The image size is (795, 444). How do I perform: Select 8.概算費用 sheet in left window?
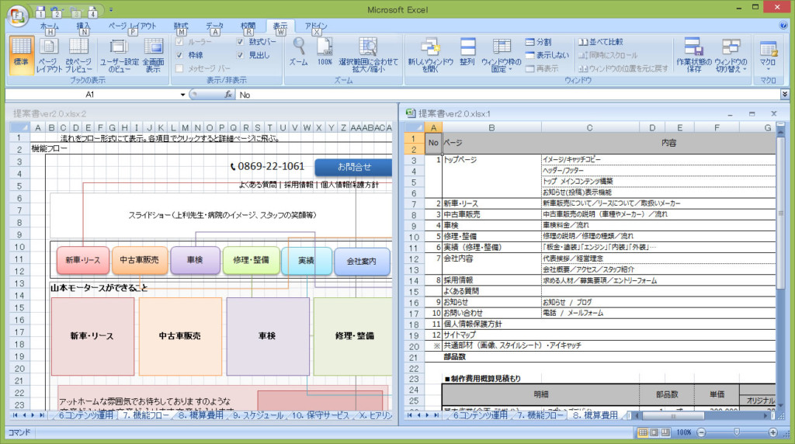coord(200,415)
